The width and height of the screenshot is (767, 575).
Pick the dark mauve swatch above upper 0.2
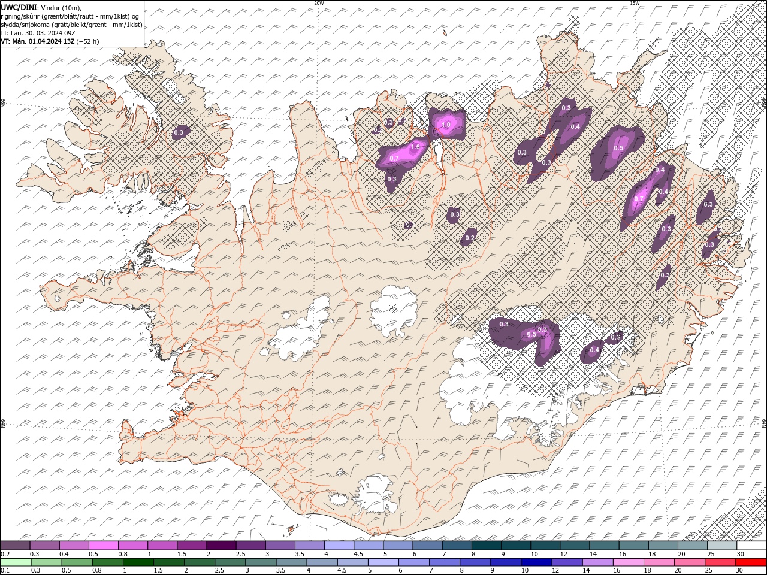[15, 546]
